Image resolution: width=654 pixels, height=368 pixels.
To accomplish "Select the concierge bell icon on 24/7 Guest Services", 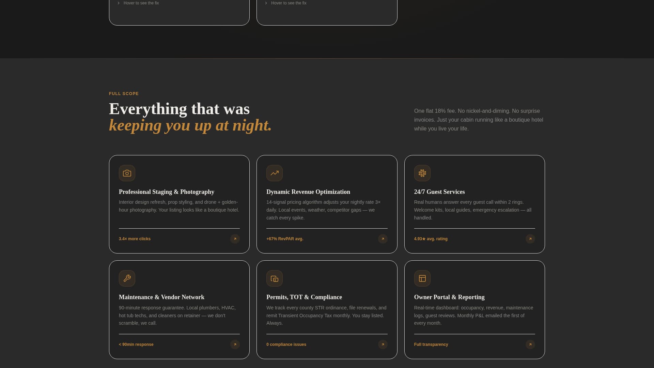I will [x=422, y=173].
